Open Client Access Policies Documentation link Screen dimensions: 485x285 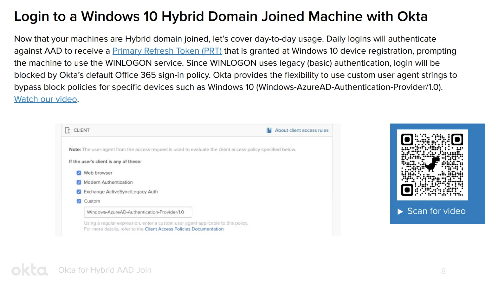pyautogui.click(x=184, y=229)
